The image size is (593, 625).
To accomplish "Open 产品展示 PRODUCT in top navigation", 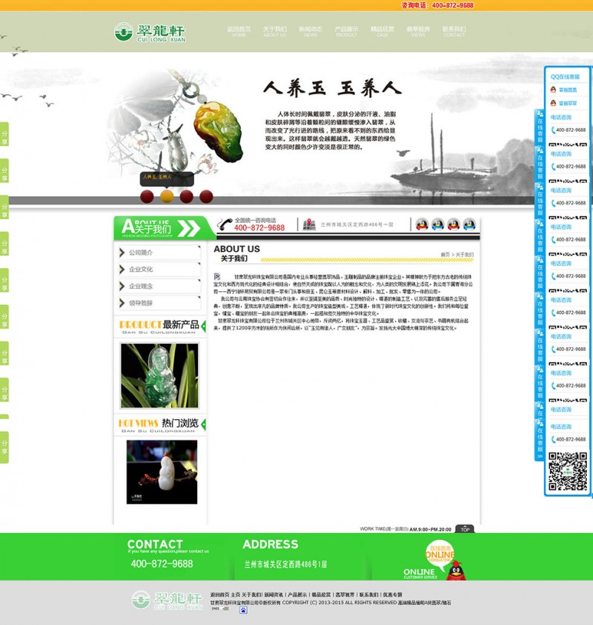I will 346,32.
